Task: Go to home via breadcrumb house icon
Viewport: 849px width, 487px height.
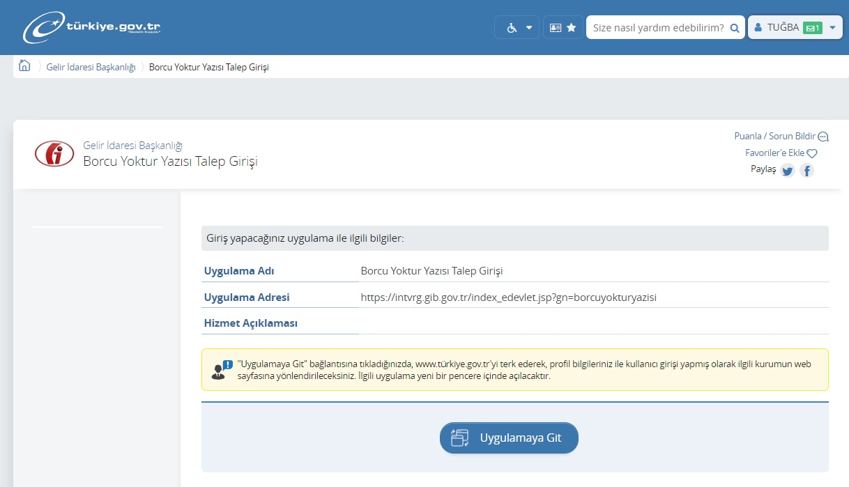Action: click(x=24, y=66)
